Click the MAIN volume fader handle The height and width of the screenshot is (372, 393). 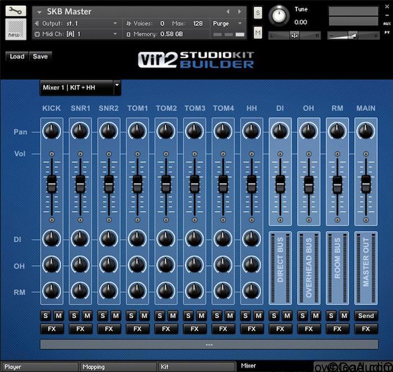(x=366, y=184)
